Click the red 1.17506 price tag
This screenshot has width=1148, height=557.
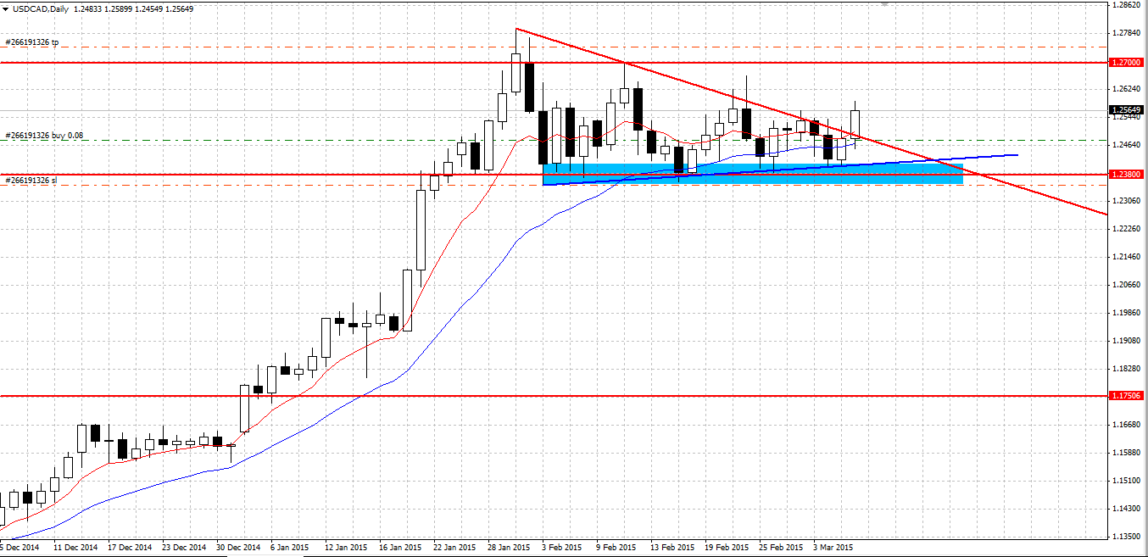[1127, 396]
